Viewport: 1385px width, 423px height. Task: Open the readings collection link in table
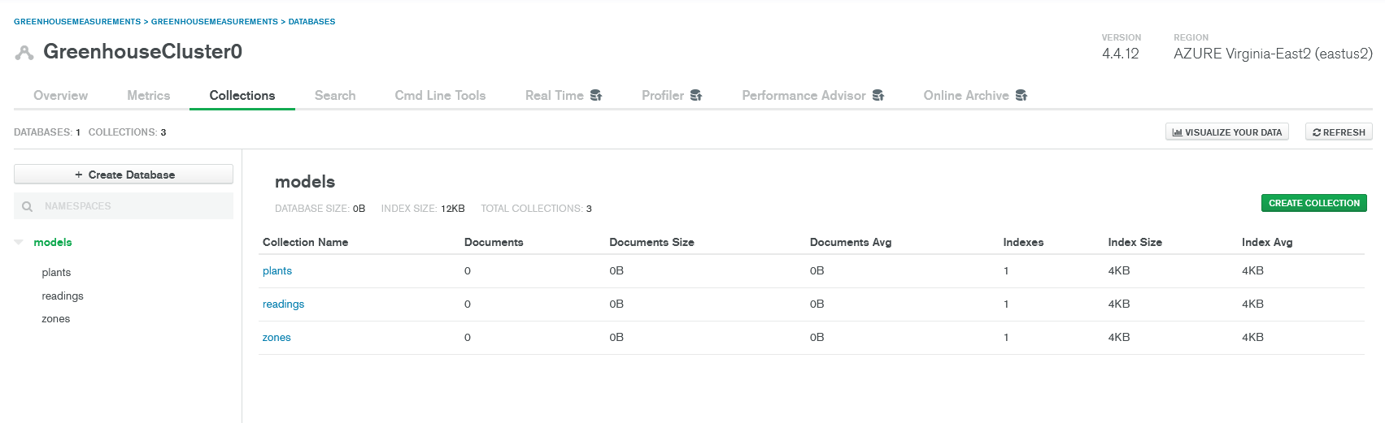click(283, 304)
